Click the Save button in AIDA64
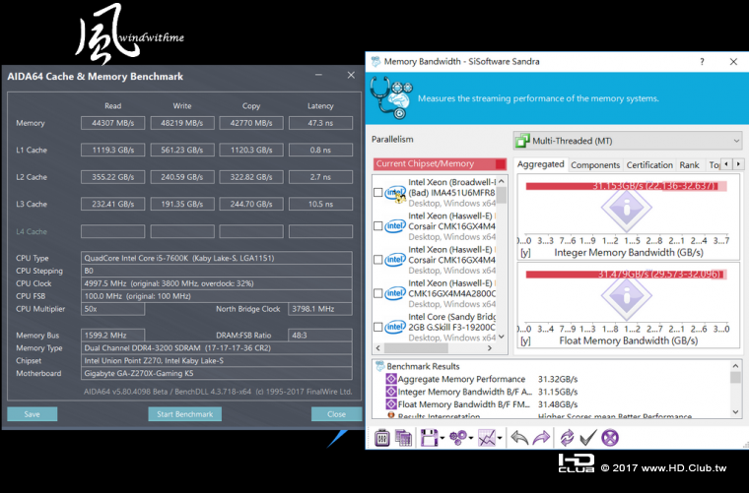Viewport: 749px width, 493px height. pyautogui.click(x=32, y=414)
